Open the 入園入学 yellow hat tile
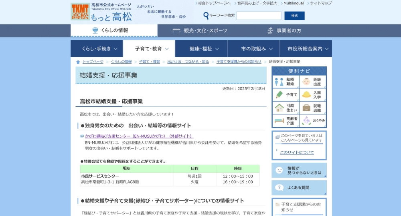Viewport: 401px width, 216px height. [312, 95]
